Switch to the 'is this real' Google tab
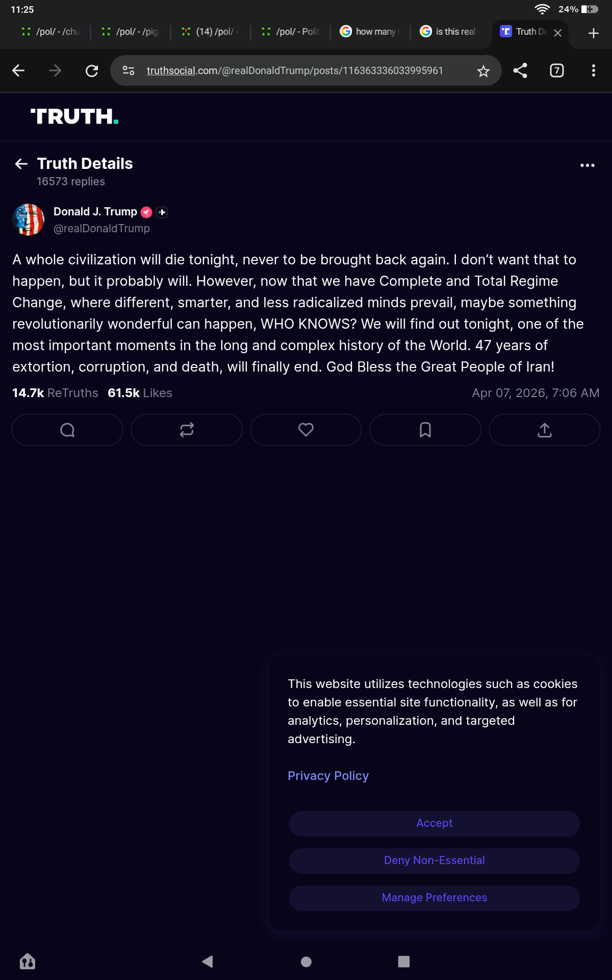612x980 pixels. (450, 32)
